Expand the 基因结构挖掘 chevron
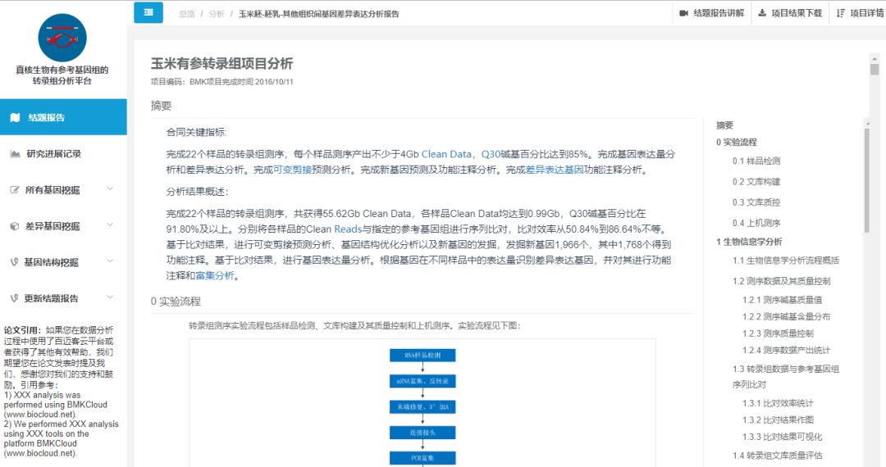This screenshot has height=467, width=886. coord(110,261)
